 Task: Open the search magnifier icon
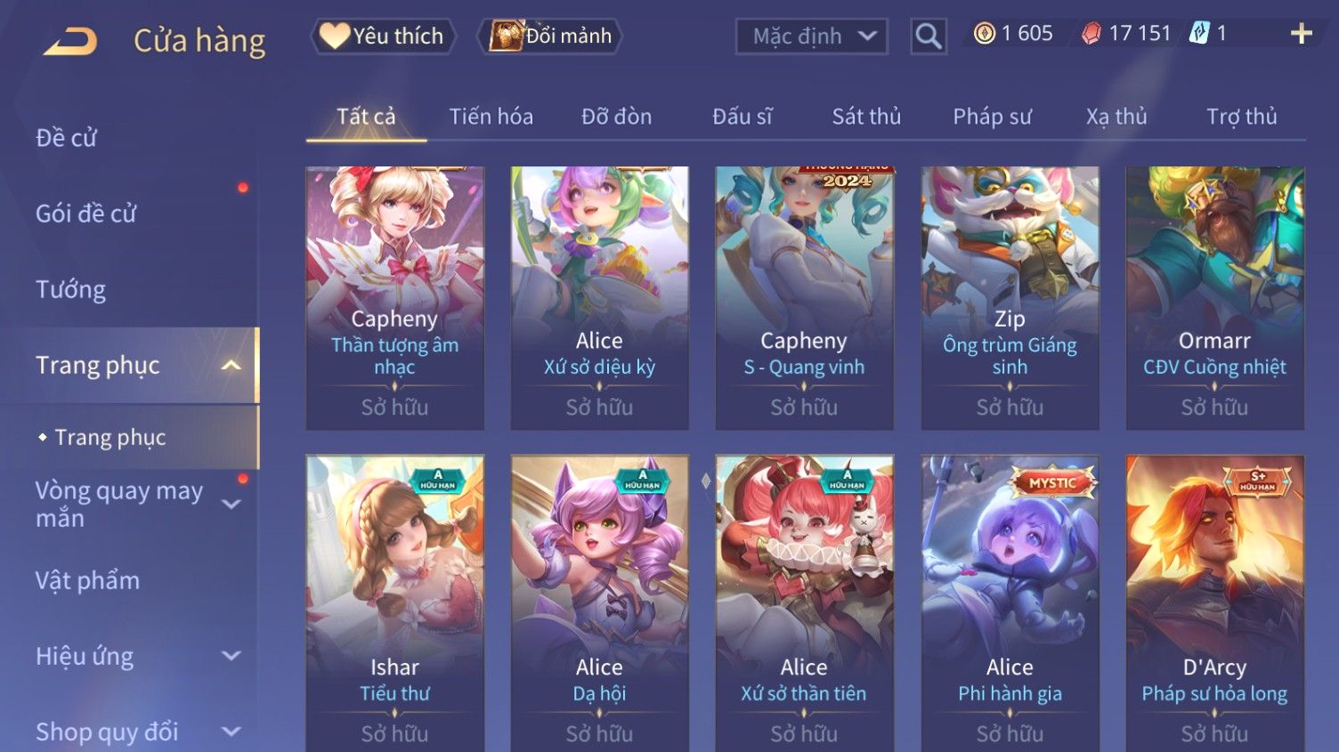[928, 36]
